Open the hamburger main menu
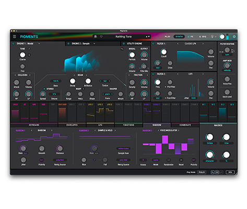Screen dimensions: 247x209 [x=15, y=37]
